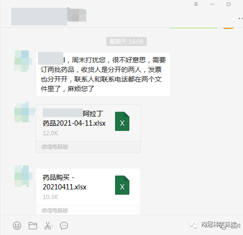Image resolution: width=243 pixels, height=235 pixels.
Task: Open chat history speech bubble icon
Action: (x=64, y=225)
